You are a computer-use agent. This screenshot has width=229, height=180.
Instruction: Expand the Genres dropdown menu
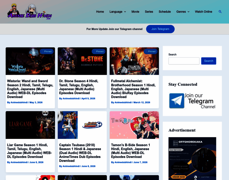[183, 12]
